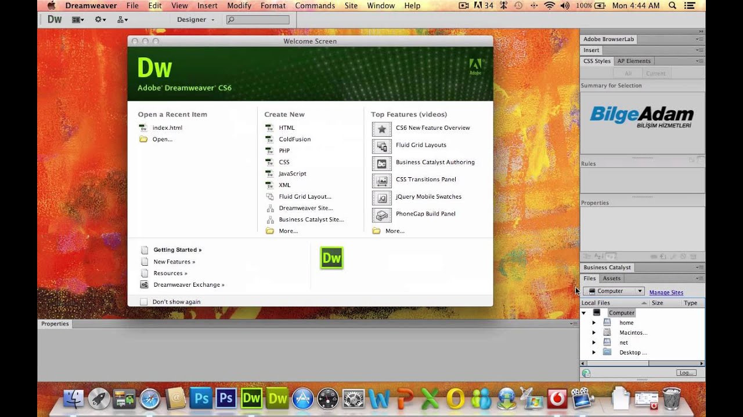Click CSS Transitions Panel video icon
This screenshot has height=417, width=743.
tap(382, 181)
